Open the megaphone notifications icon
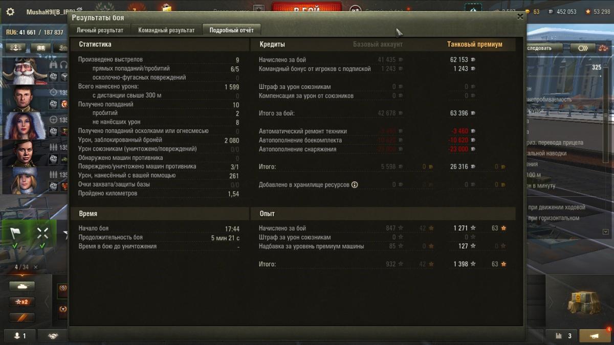 tap(595, 336)
